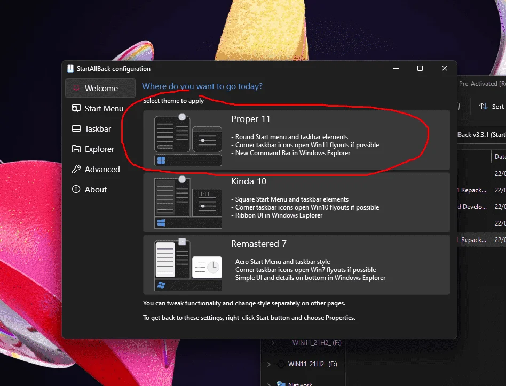Apply the Kinda 10 theme
Image resolution: width=506 pixels, height=386 pixels.
(297, 203)
